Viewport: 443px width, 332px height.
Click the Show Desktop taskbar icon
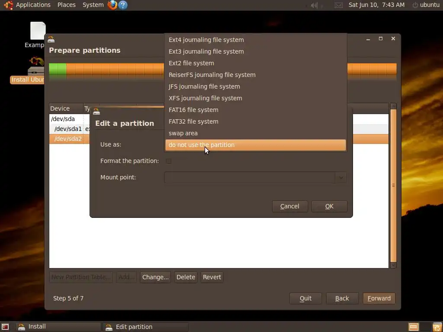[x=5, y=327]
